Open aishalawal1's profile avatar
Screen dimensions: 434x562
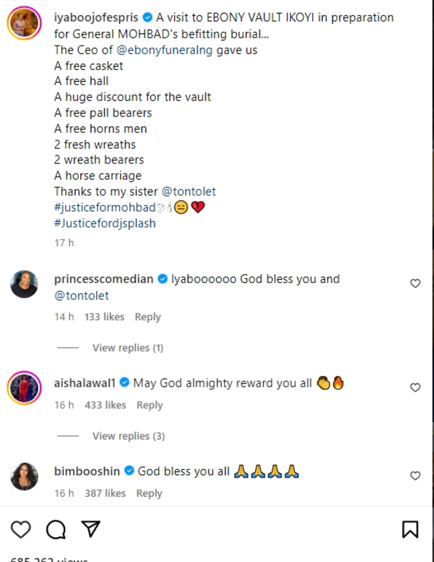click(24, 388)
